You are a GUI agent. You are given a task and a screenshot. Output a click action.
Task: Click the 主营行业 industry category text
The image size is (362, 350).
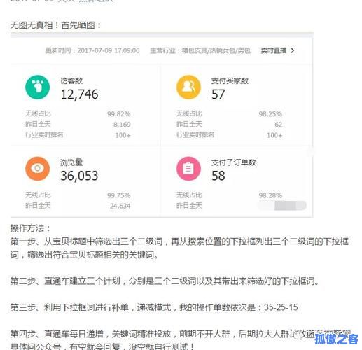pos(200,50)
